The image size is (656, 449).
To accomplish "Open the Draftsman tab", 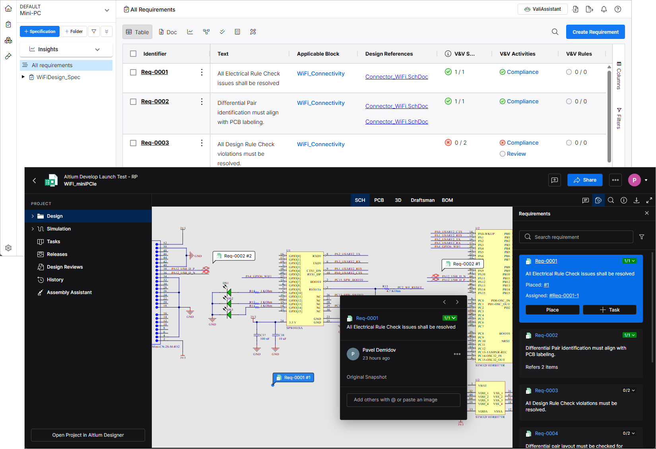I will pyautogui.click(x=423, y=200).
